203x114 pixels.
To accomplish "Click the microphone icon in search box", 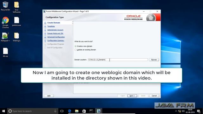I will point(55,111).
